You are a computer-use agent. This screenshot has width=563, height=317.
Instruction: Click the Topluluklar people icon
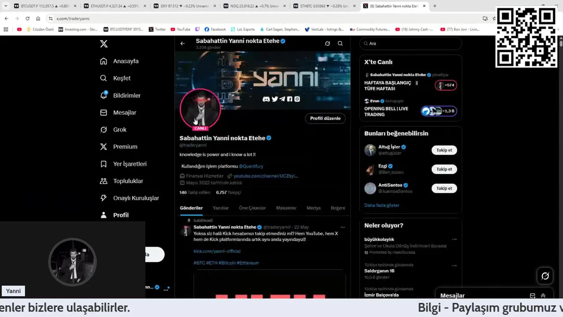point(103,181)
